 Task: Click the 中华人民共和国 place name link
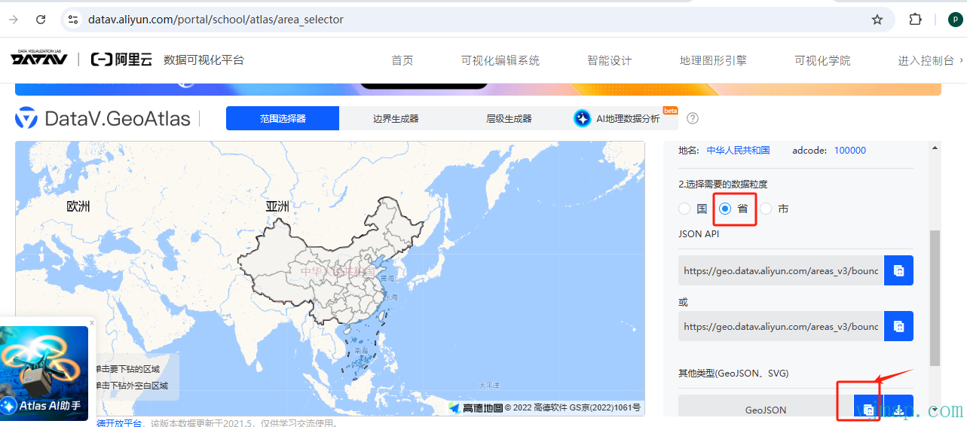coord(738,151)
